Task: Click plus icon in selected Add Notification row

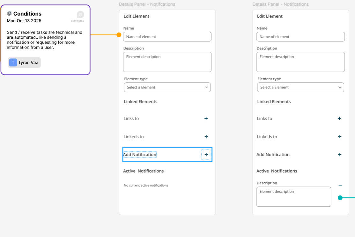Action: [x=206, y=155]
